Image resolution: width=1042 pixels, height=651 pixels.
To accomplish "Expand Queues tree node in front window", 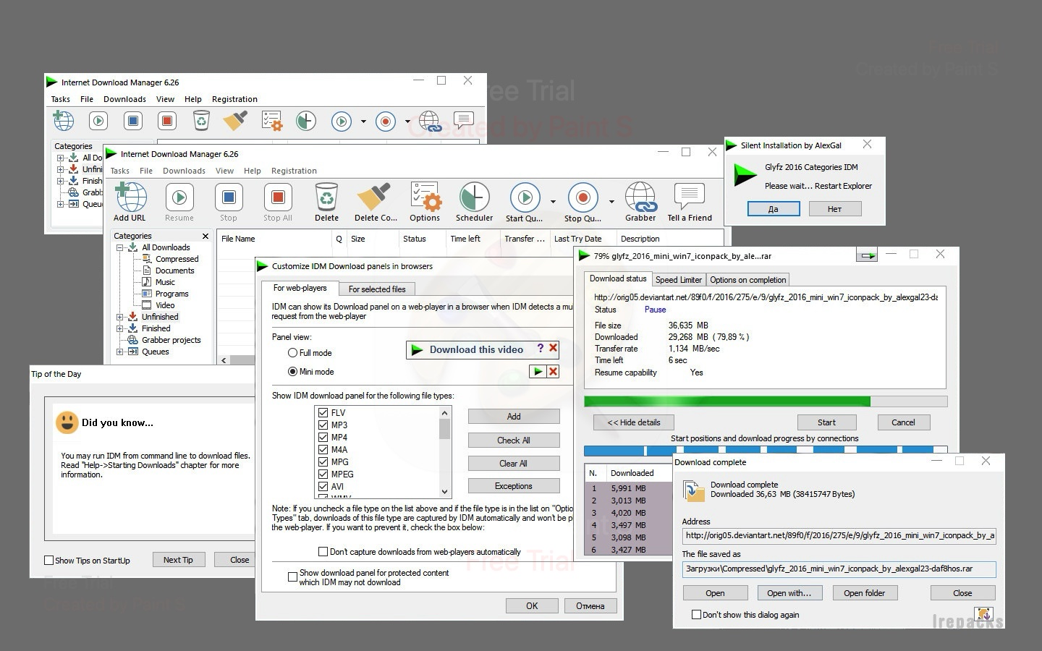I will [120, 352].
